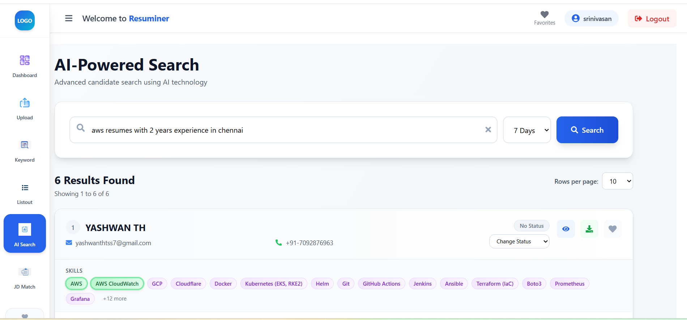Click the blue Search button
This screenshot has width=687, height=320.
[x=587, y=130]
